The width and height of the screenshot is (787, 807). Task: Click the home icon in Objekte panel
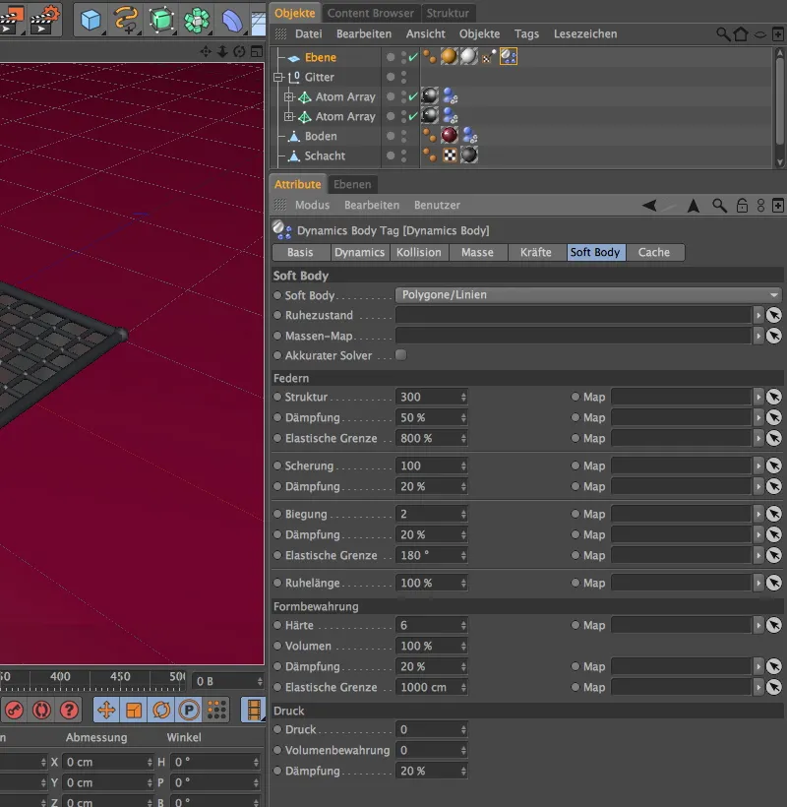coord(741,34)
